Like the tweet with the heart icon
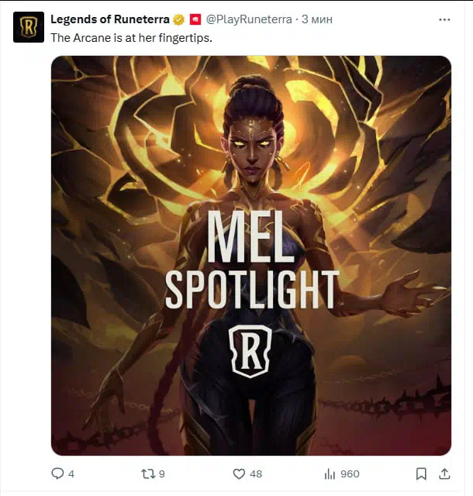 coord(239,474)
